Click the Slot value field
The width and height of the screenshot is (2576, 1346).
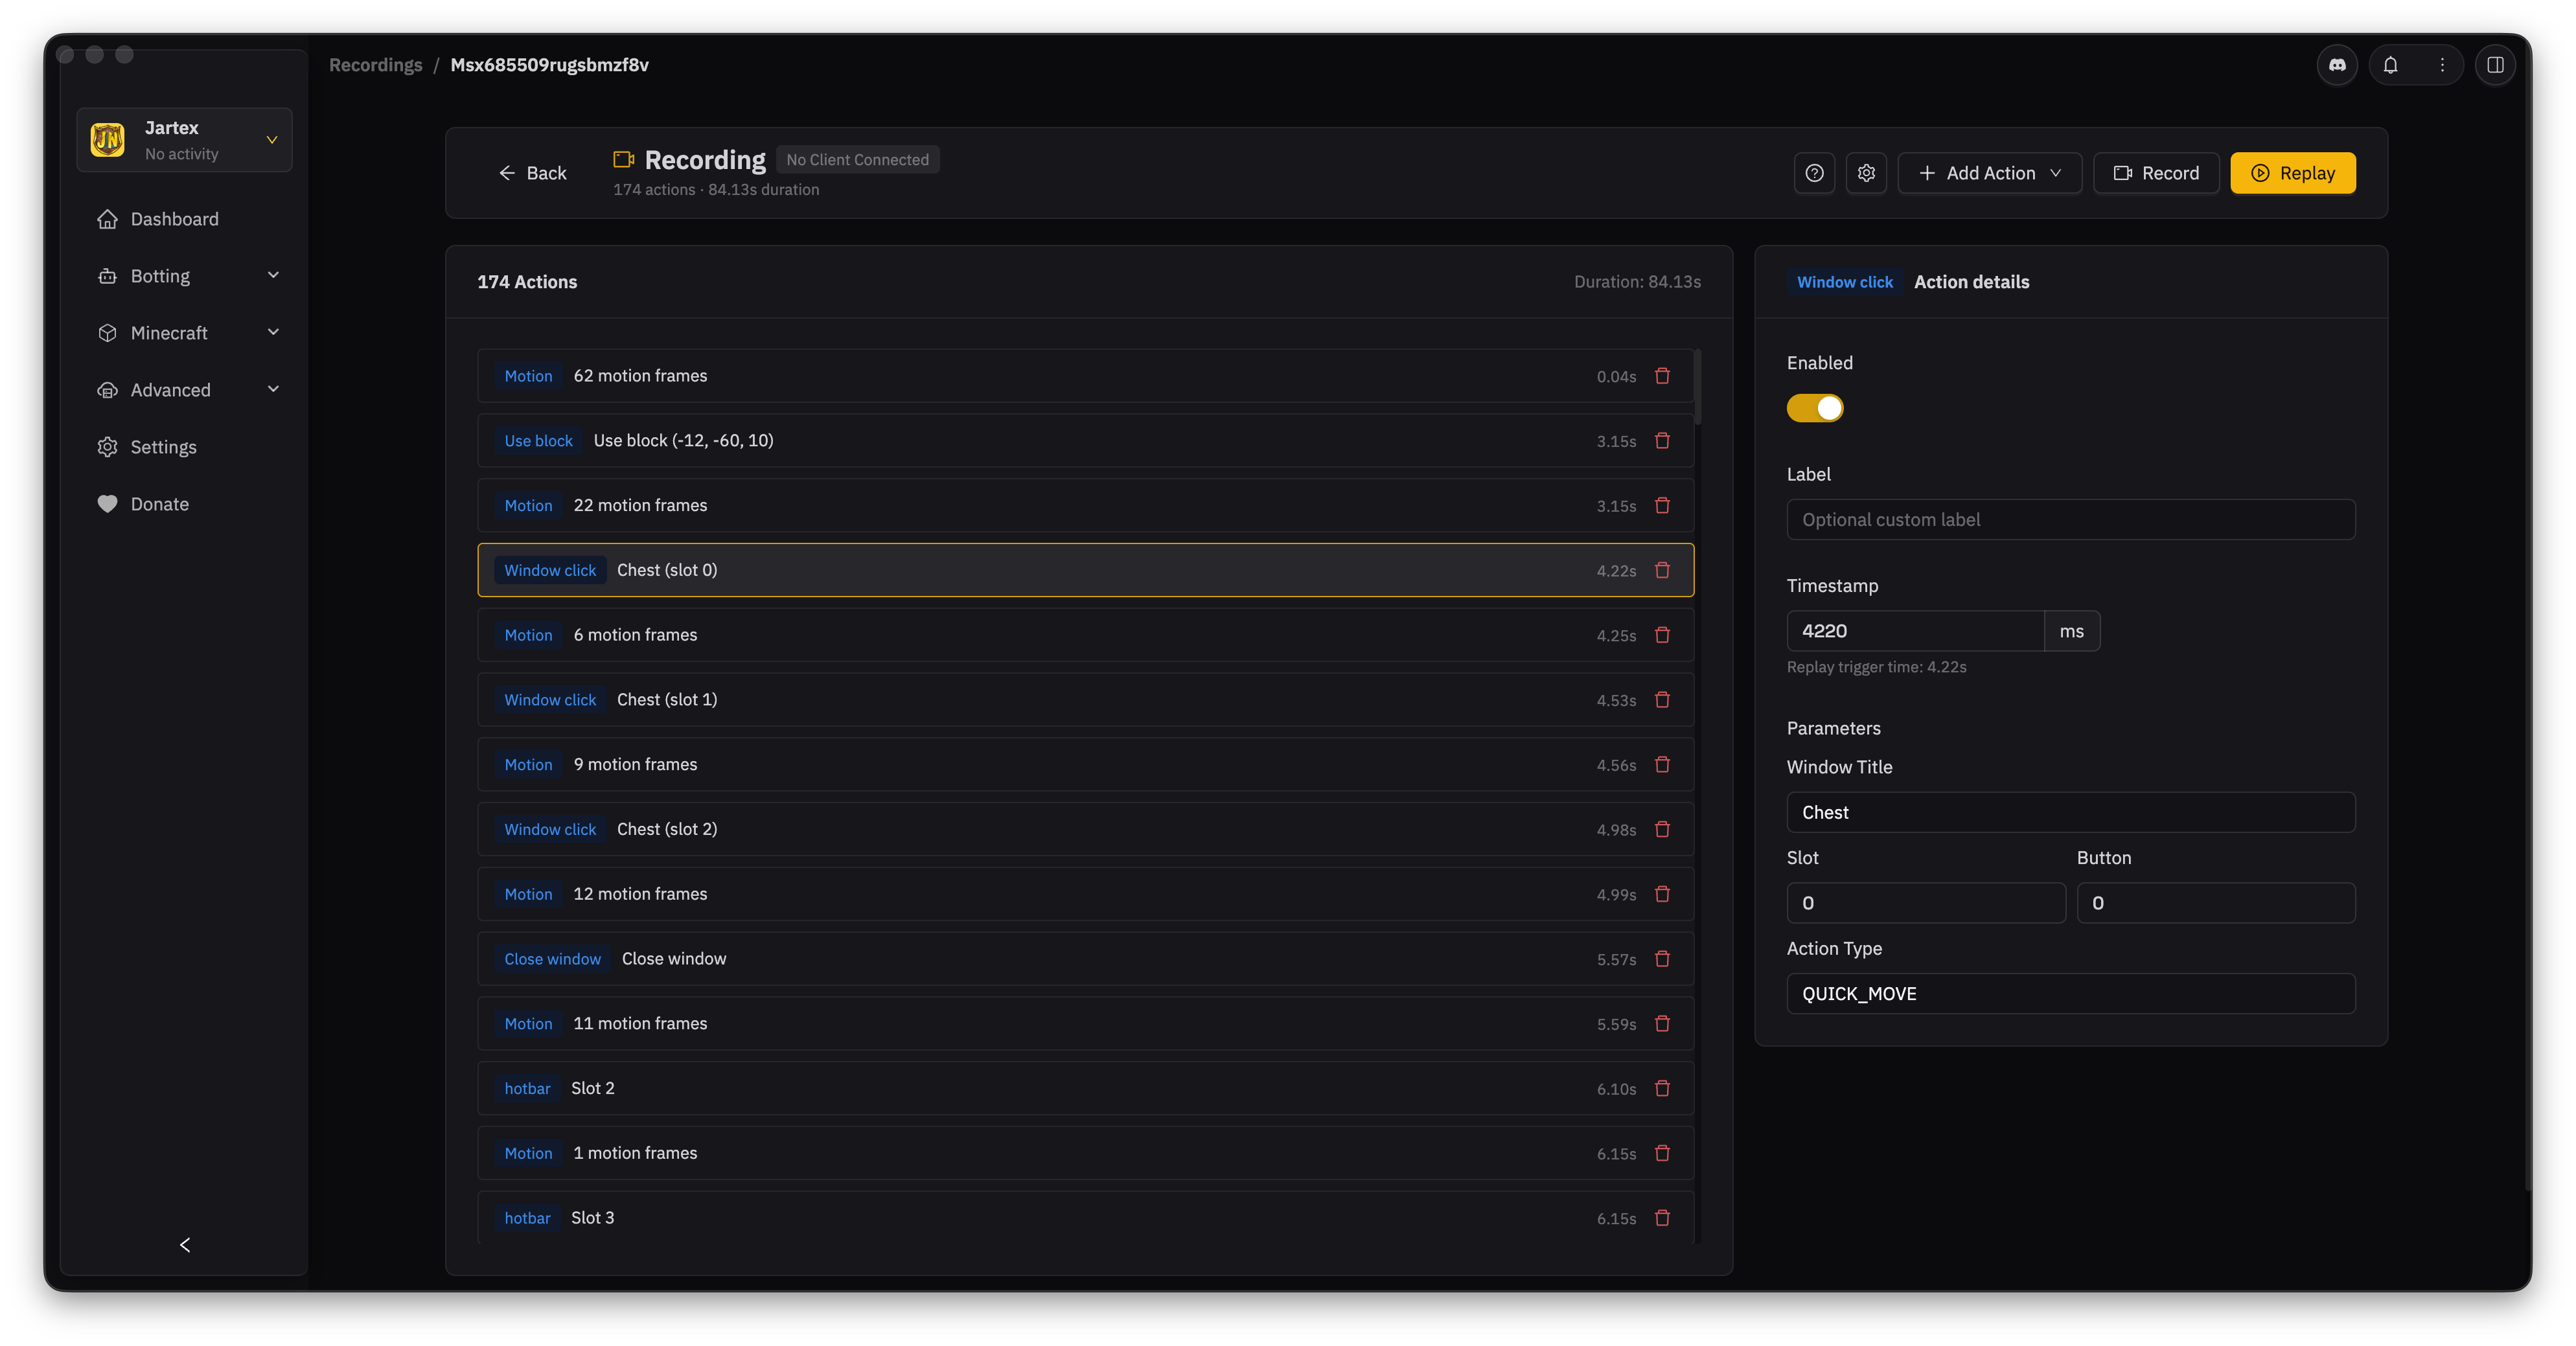pyautogui.click(x=1925, y=903)
